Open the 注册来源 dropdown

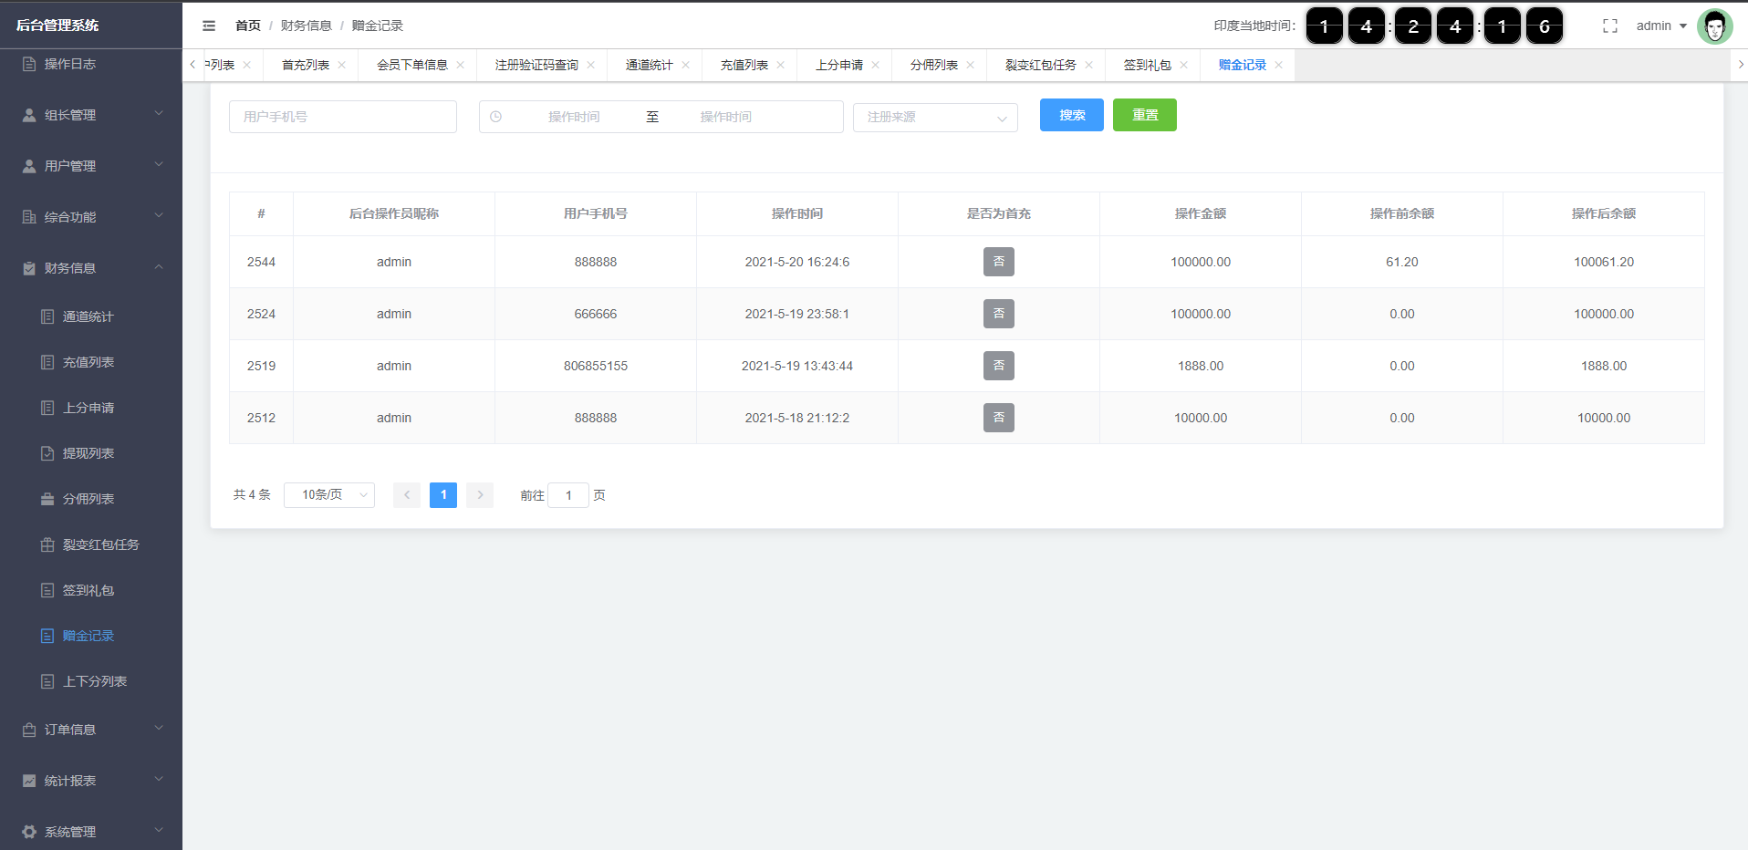(934, 118)
